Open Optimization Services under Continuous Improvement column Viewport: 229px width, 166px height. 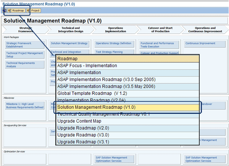tap(204, 159)
